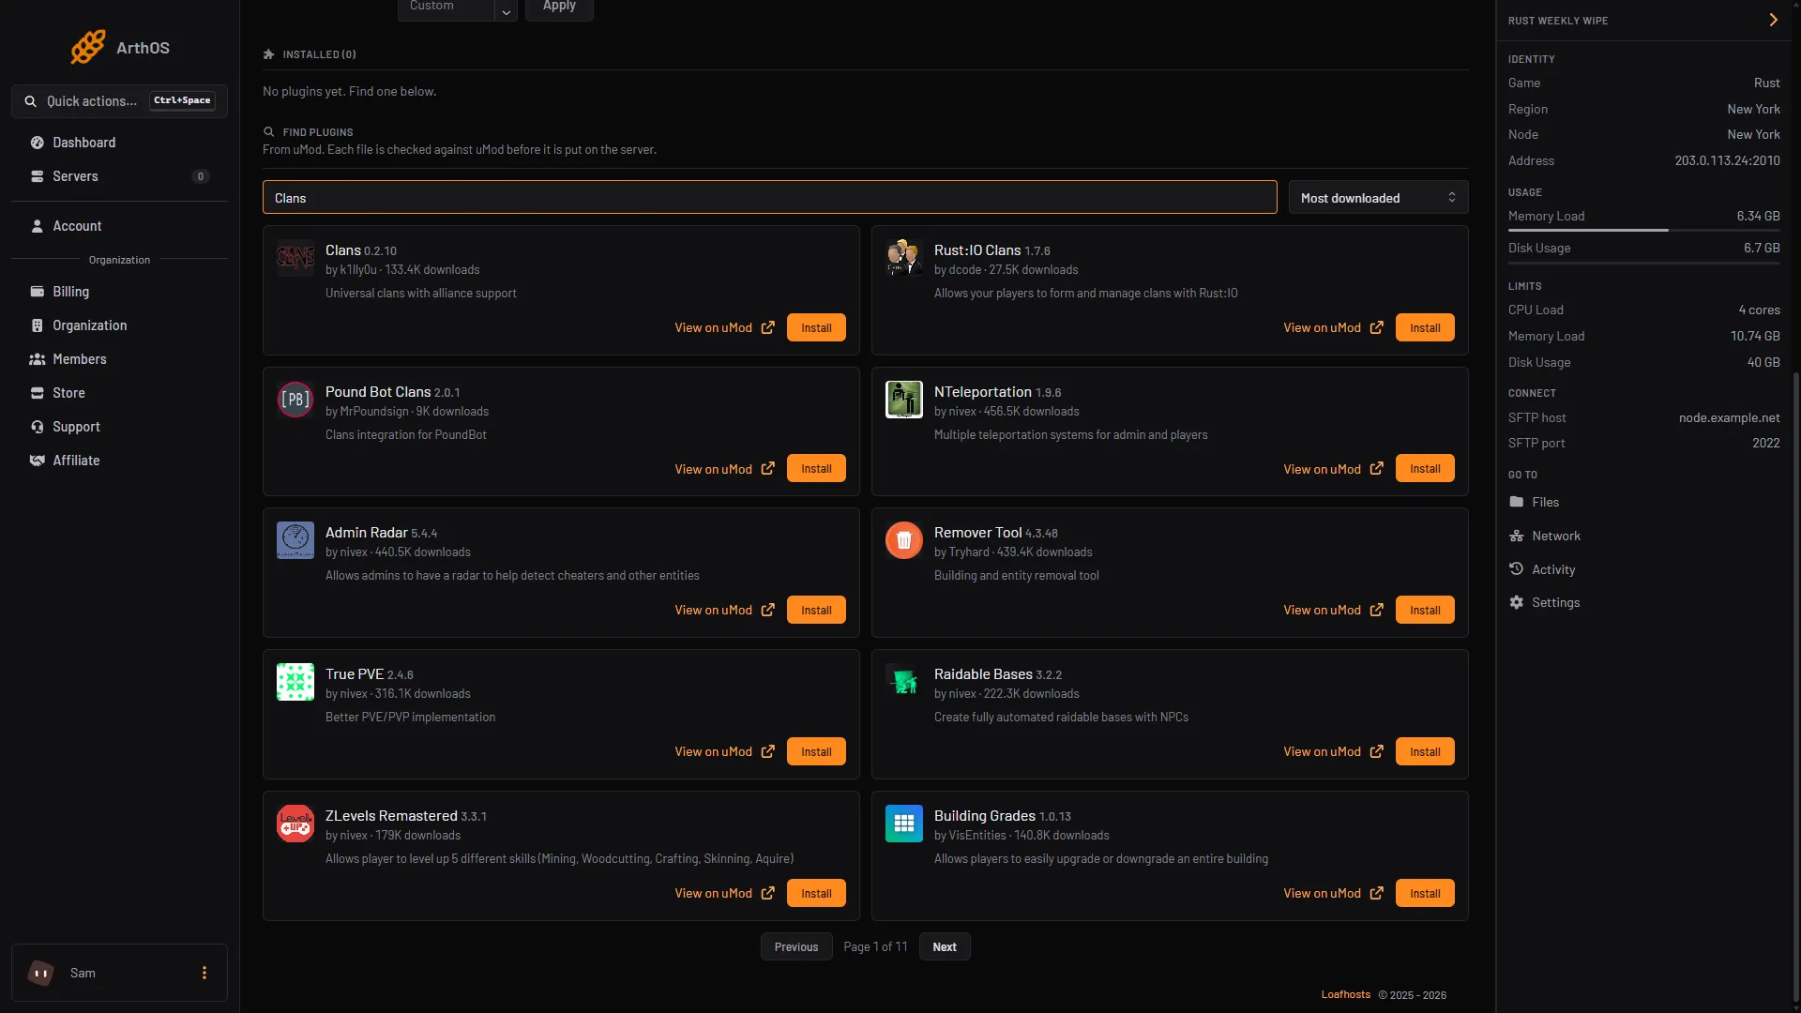Click the ZLevels Remastered plugin icon
The image size is (1801, 1013).
coord(295,824)
